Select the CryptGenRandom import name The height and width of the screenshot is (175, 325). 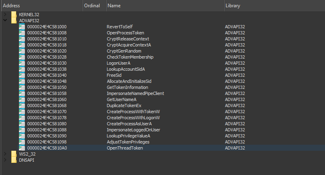click(x=124, y=51)
